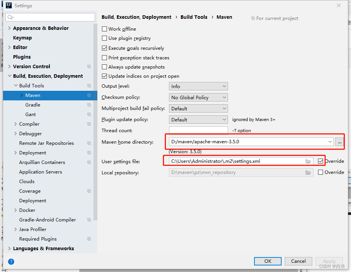Open the Application Servers settings page
The height and width of the screenshot is (272, 351).
(x=41, y=172)
